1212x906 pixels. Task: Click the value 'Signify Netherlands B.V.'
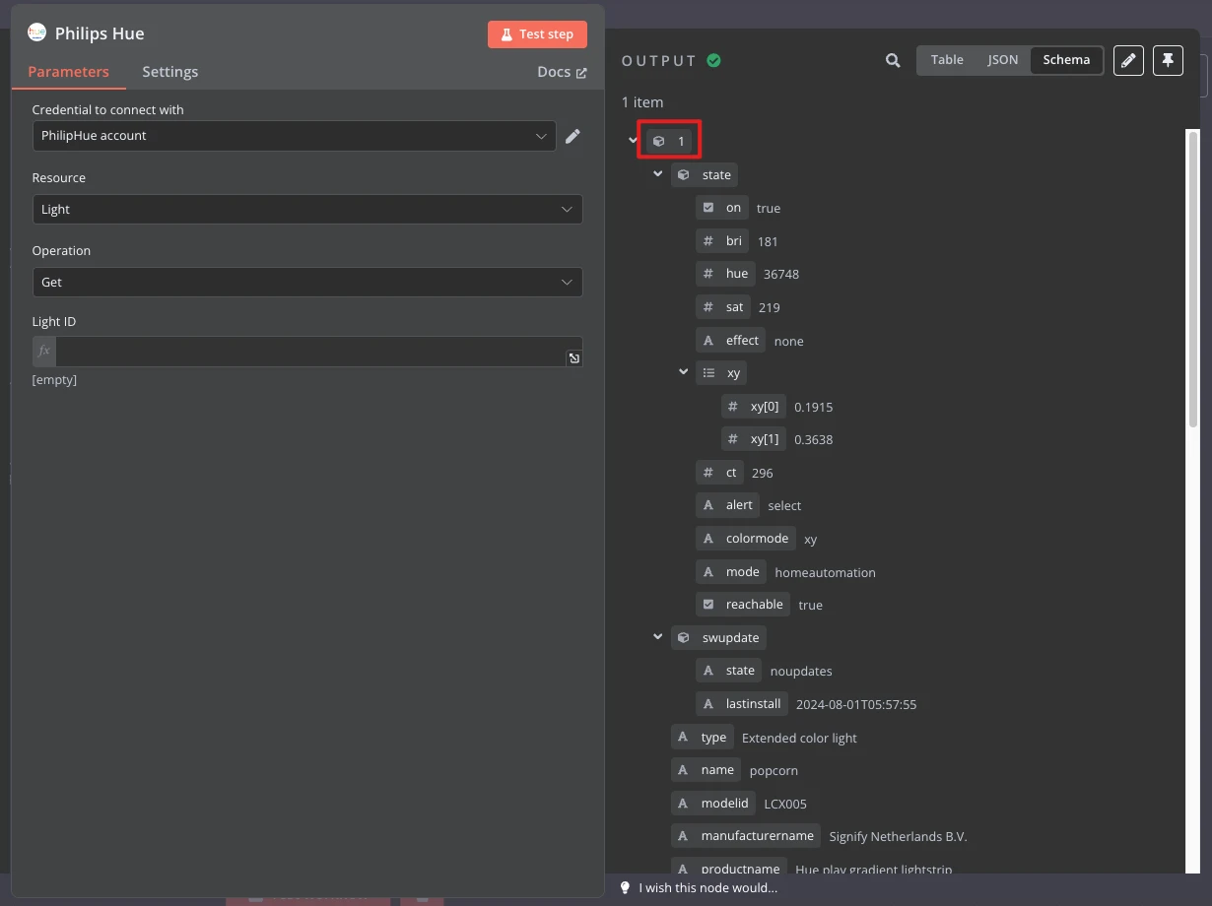899,837
